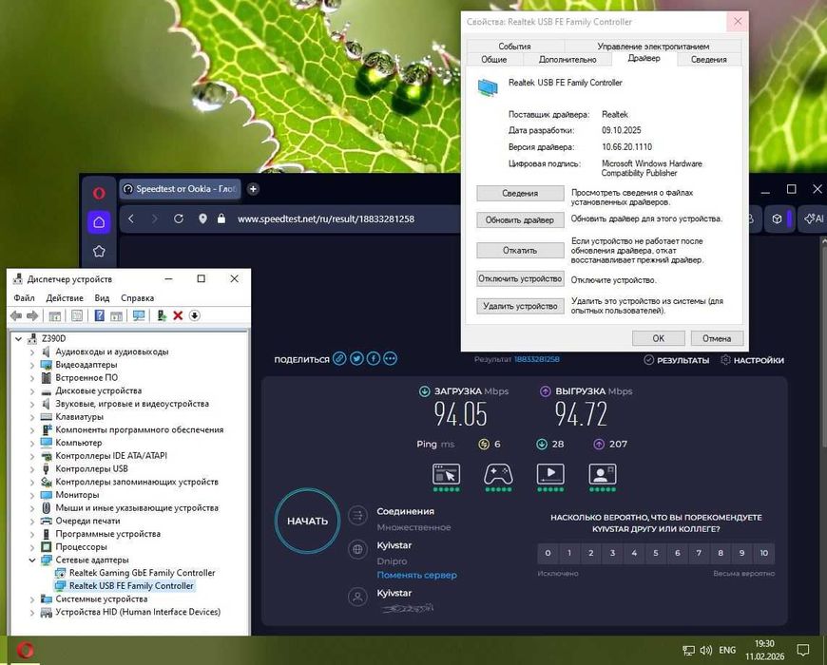
Task: Click Откатить button
Action: click(x=520, y=250)
